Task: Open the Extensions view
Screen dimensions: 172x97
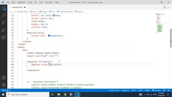Action: pos(3,37)
